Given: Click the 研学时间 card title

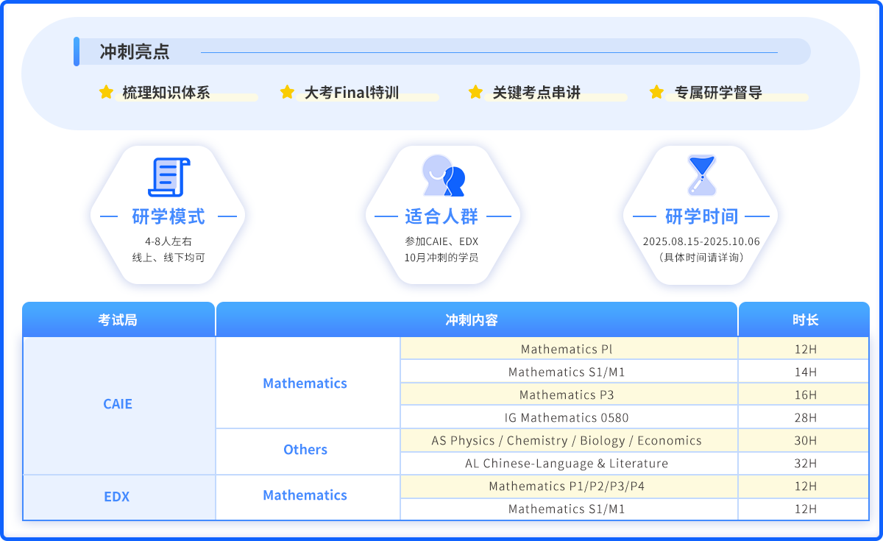Looking at the screenshot, I should pos(701,216).
